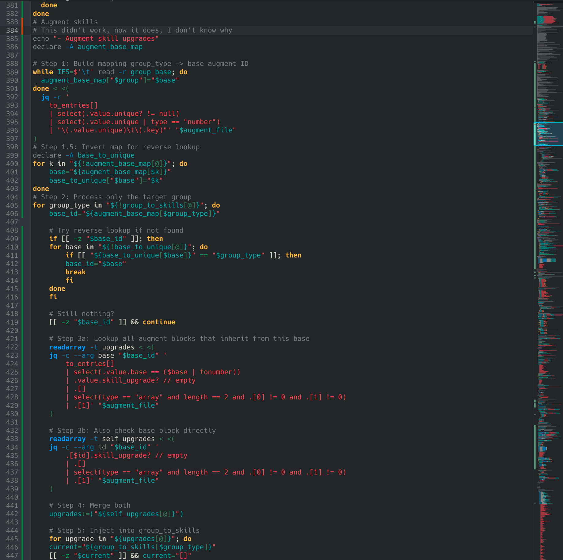The width and height of the screenshot is (563, 560).
Task: Click the 'Step 4: Merge both' comment
Action: 90,505
